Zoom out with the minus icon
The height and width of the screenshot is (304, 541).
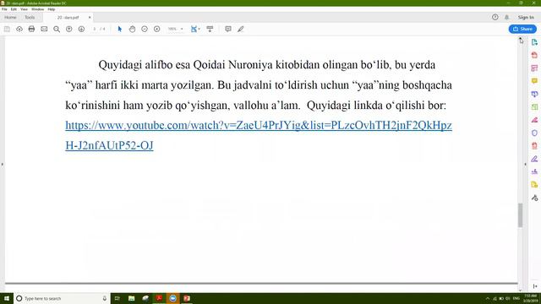[145, 29]
